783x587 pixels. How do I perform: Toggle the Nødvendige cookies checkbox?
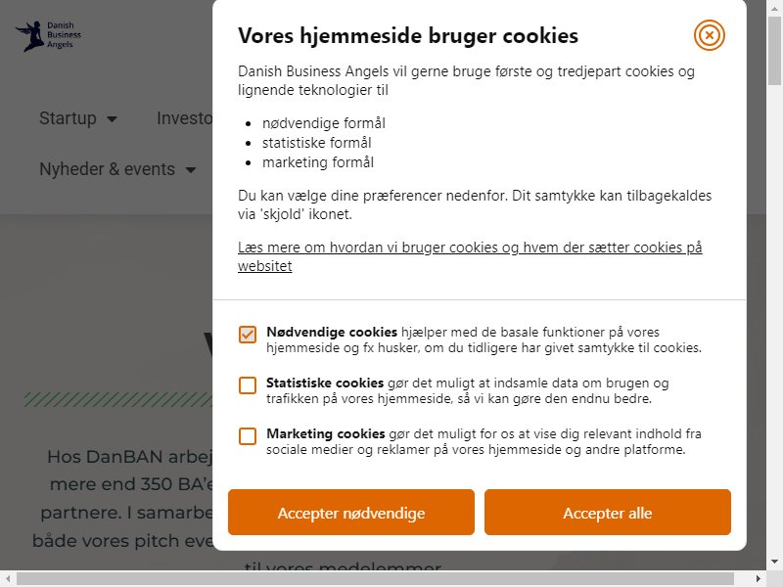click(x=248, y=335)
